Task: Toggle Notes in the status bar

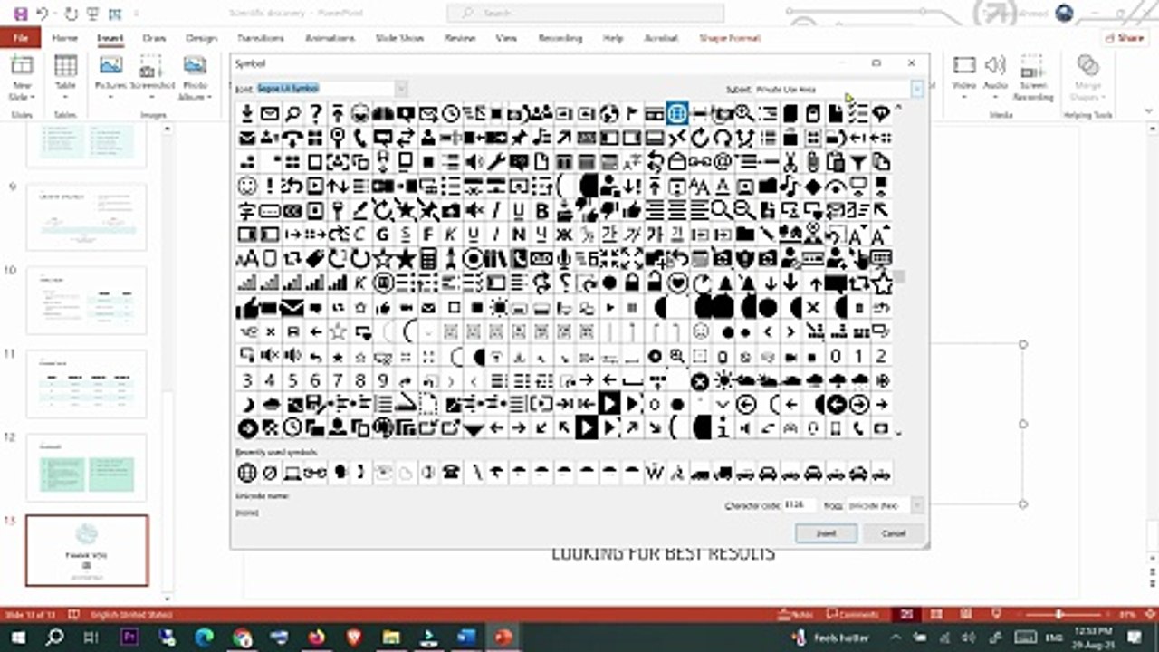Action: tap(796, 614)
